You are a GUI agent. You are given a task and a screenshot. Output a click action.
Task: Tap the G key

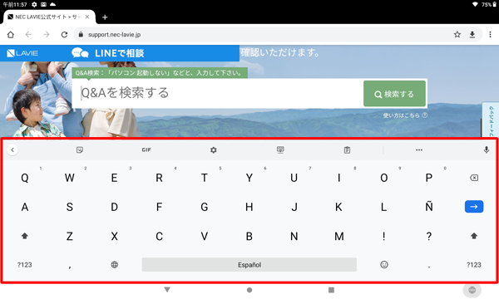[205, 207]
